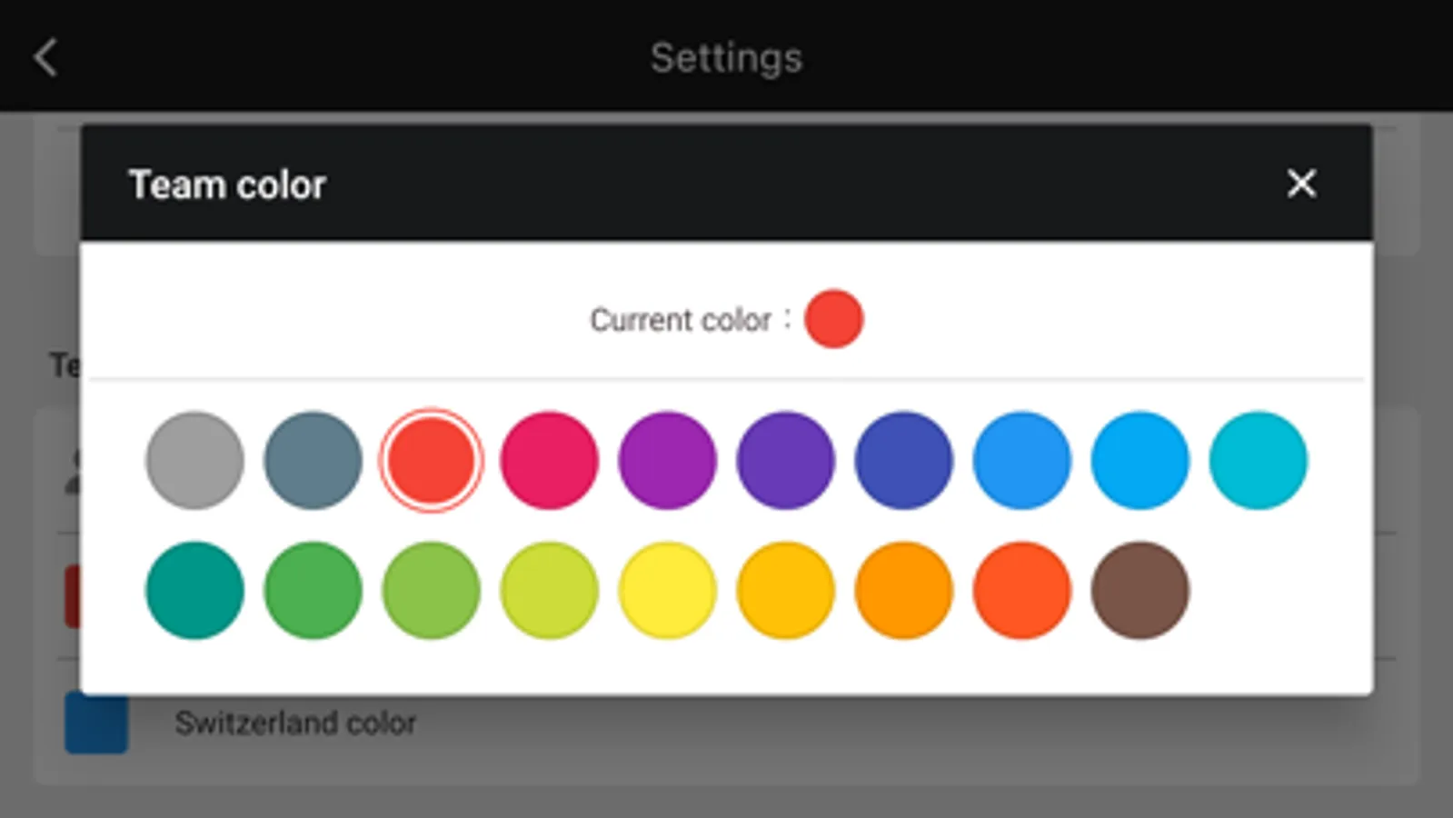Pick the yellow color circle
Image resolution: width=1453 pixels, height=818 pixels.
point(666,591)
